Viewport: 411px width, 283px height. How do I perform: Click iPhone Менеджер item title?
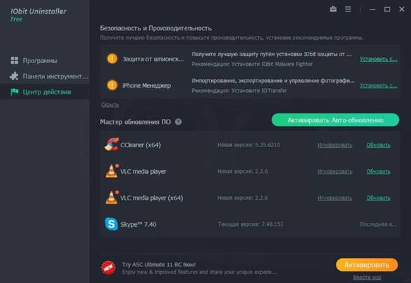(x=147, y=86)
